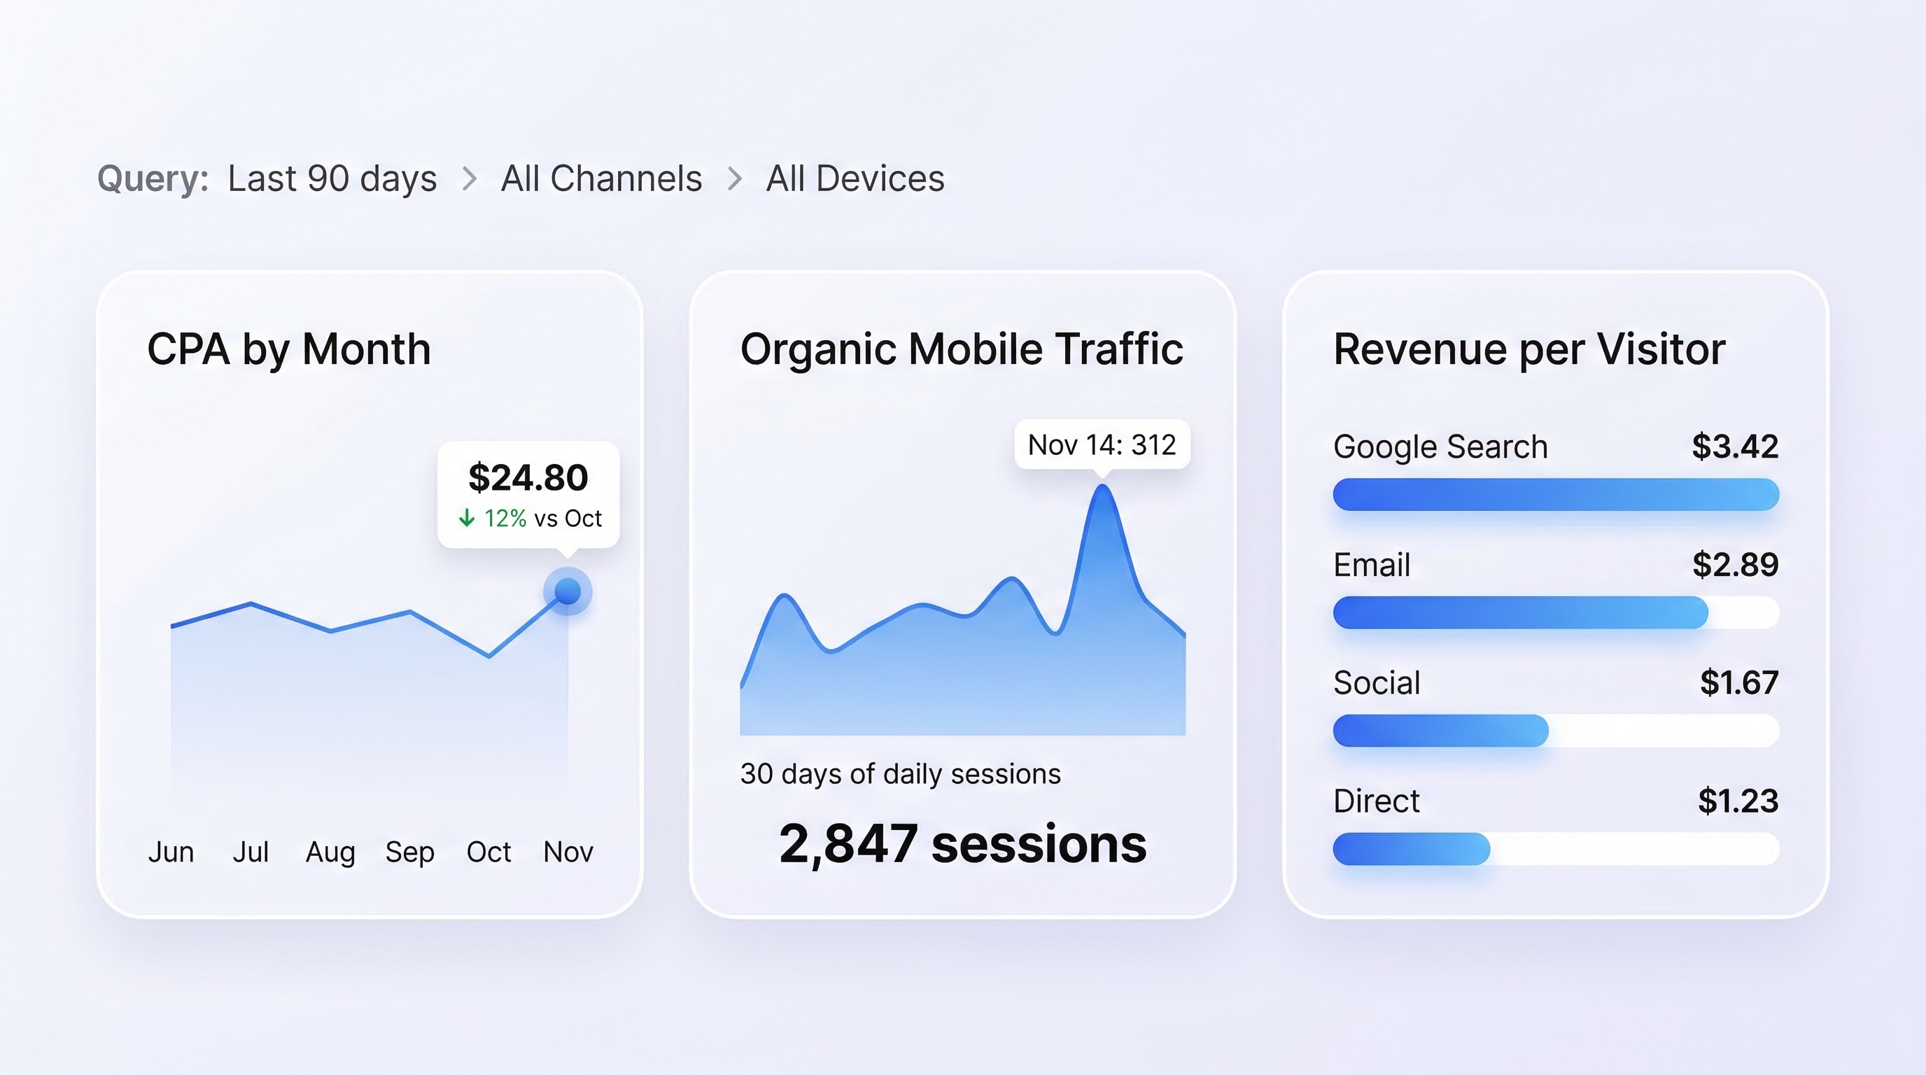Click the 'Revenue per Visitor' card title
Screen dimensions: 1926x1075
pyautogui.click(x=1530, y=349)
